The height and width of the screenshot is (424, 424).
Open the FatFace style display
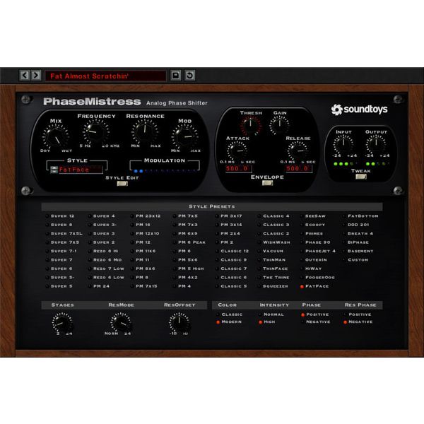81,170
